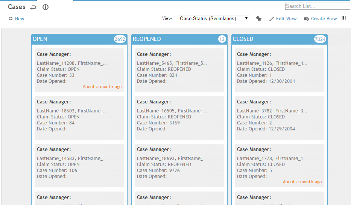The height and width of the screenshot is (205, 351).
Task: Click LastName_3782 case manager name
Action: pos(272,111)
